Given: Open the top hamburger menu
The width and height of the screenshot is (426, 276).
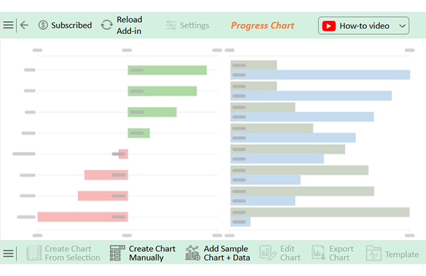Looking at the screenshot, I should tap(8, 26).
